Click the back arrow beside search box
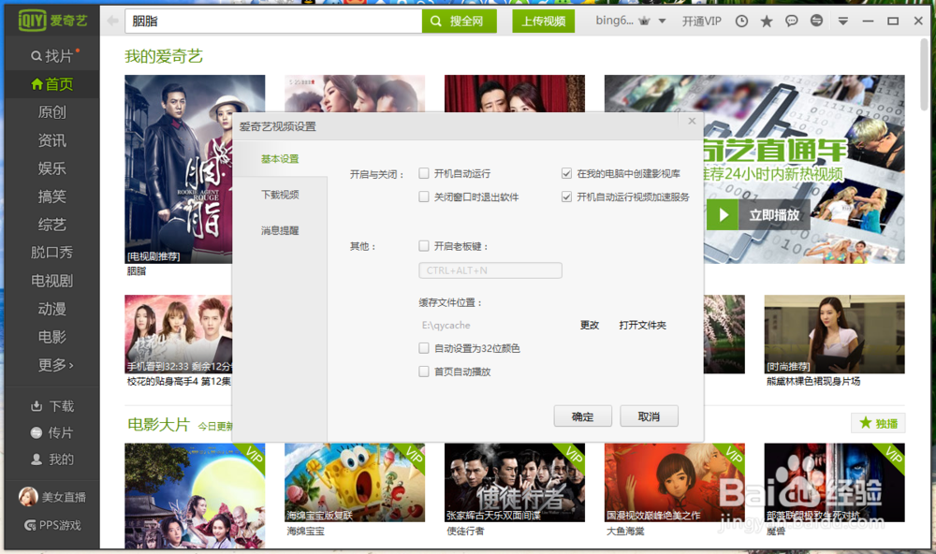 tap(112, 22)
